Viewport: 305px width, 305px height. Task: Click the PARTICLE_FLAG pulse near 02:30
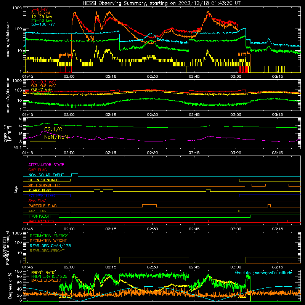click(149, 205)
